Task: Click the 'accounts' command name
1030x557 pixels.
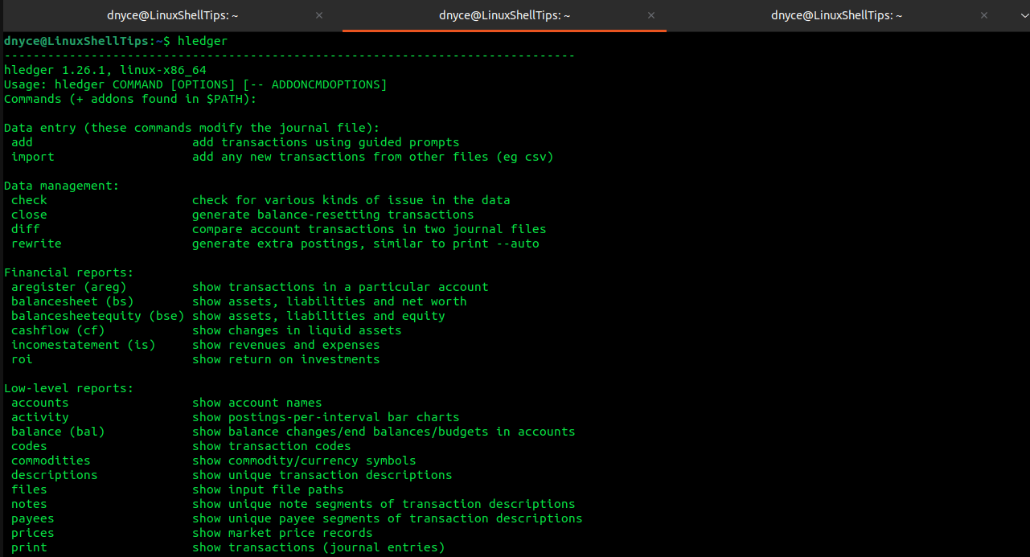Action: (40, 403)
